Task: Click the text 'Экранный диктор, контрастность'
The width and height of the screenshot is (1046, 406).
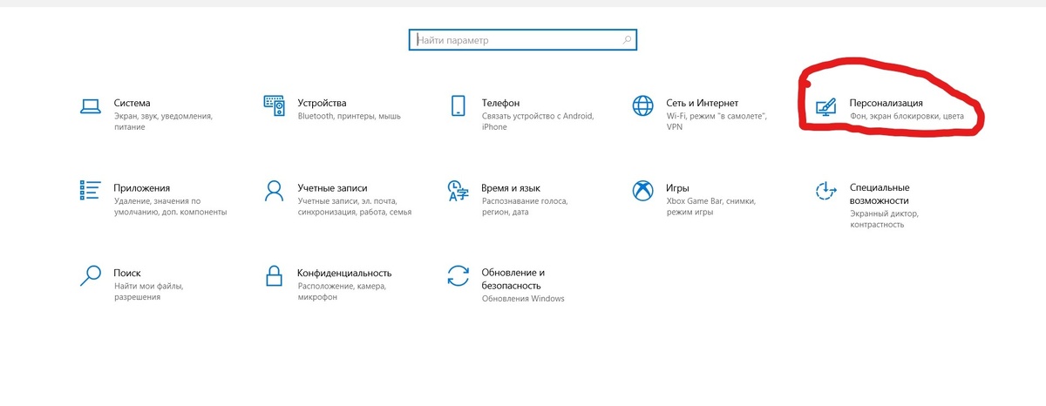Action: pos(885,218)
